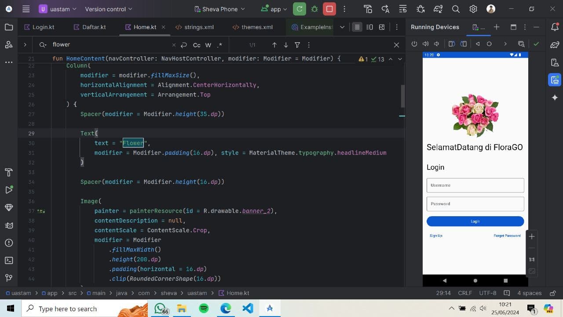Open the Notifications bell panel

[x=555, y=27]
